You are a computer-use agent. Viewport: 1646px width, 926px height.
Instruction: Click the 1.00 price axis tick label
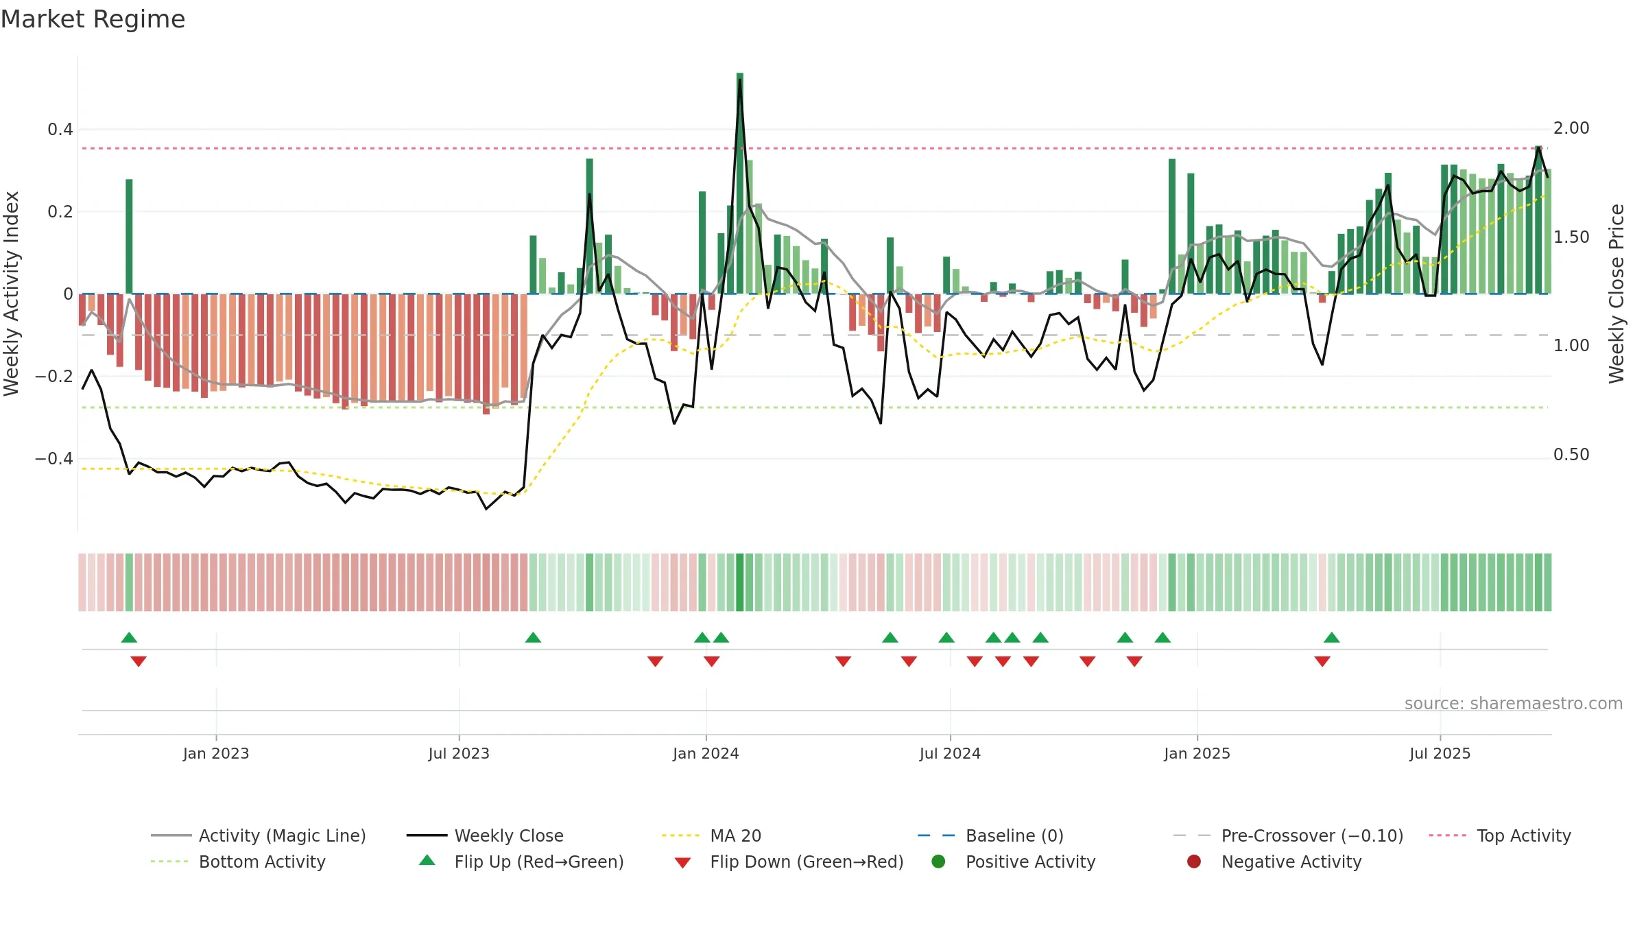[1571, 346]
